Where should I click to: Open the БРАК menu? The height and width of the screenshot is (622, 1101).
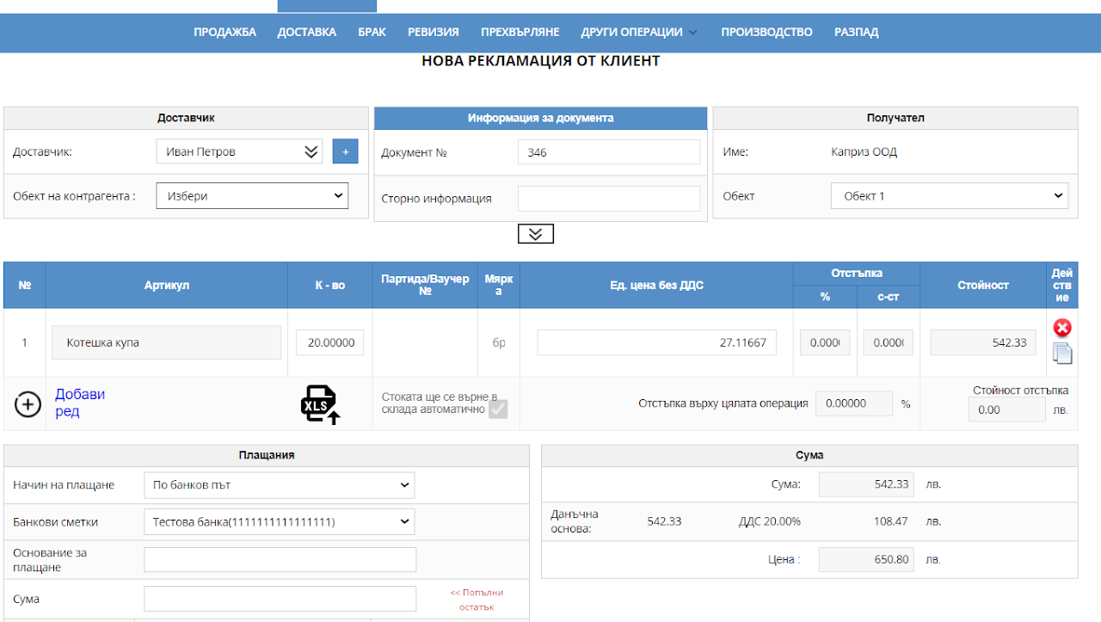click(x=372, y=32)
